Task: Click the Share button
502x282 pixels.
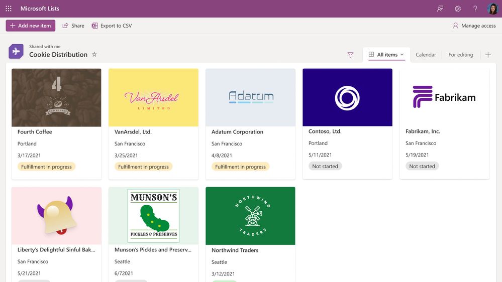Action: pyautogui.click(x=73, y=26)
